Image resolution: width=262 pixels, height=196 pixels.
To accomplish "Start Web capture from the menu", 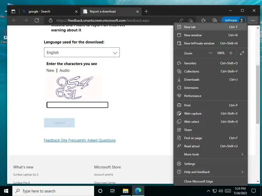I will click(211, 114).
